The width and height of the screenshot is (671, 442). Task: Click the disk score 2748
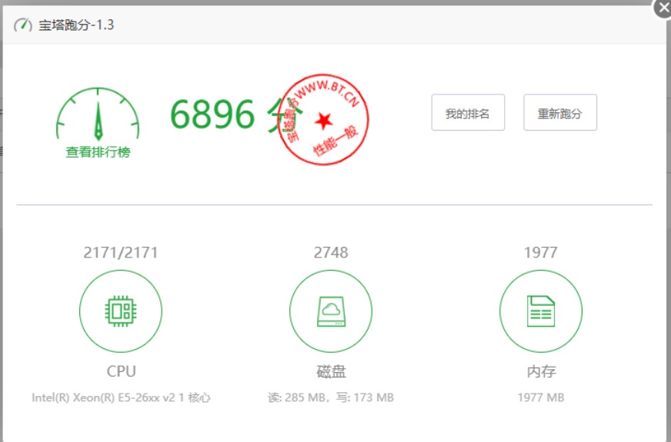click(x=331, y=253)
